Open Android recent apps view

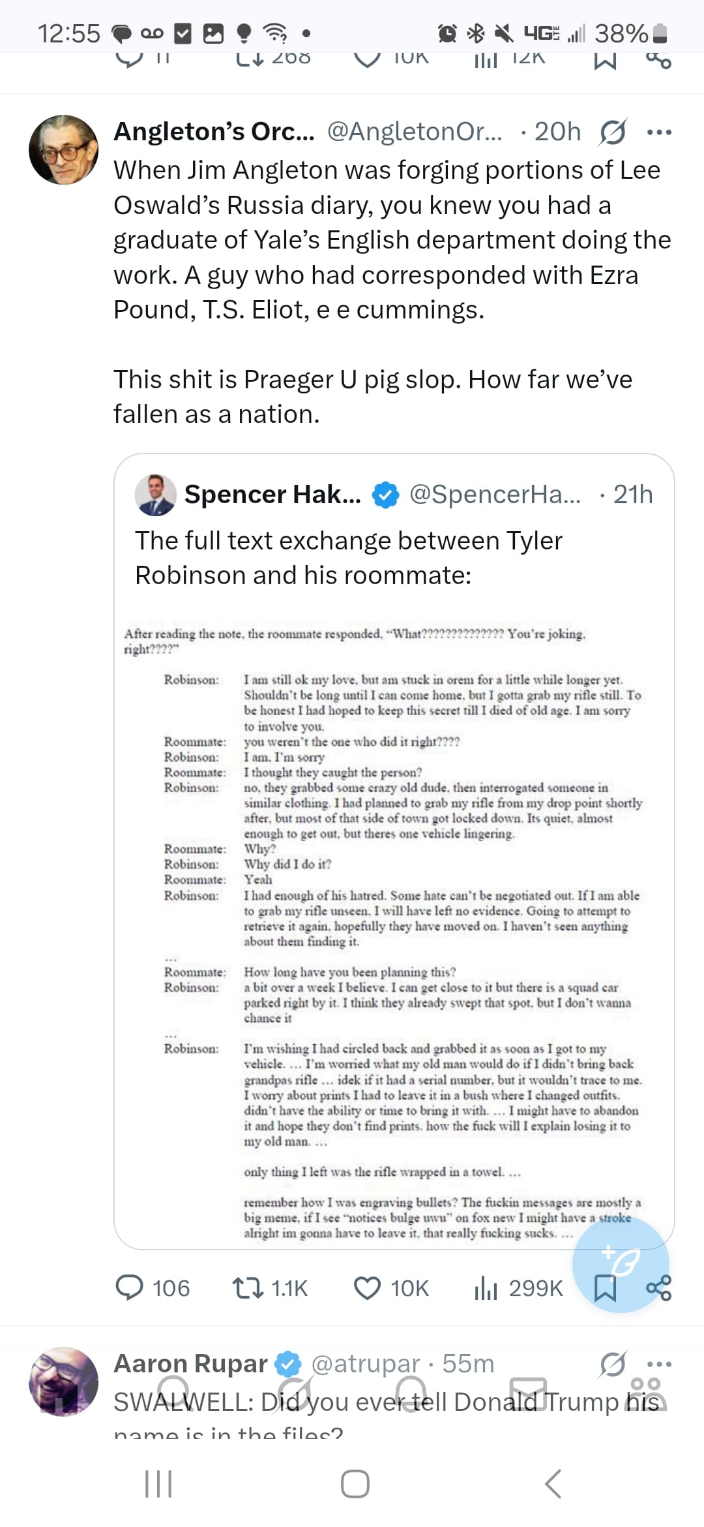click(x=158, y=1484)
